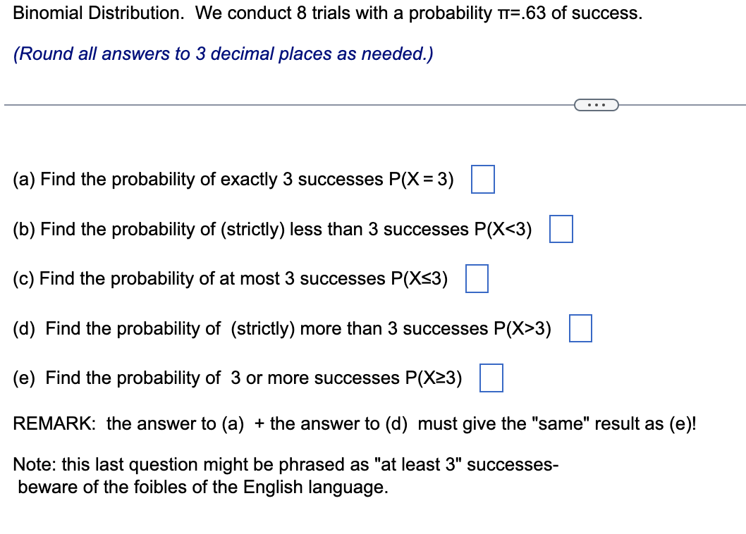
Task: Select part (c) at most 3 prompt
Action: [x=233, y=279]
